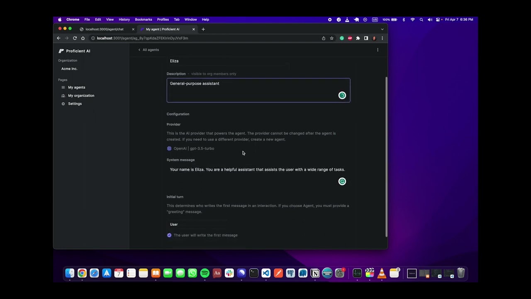Close the localhost:3000/agent/chat tab
This screenshot has height=299, width=531.
(x=133, y=29)
